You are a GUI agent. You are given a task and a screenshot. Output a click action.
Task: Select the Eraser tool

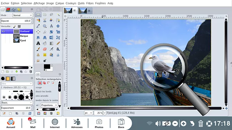coord(45,49)
